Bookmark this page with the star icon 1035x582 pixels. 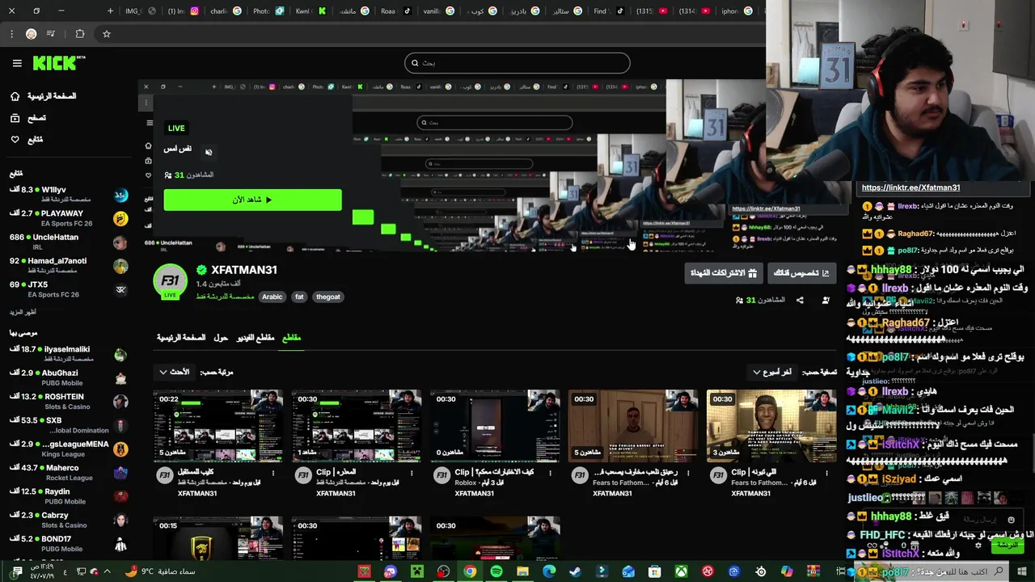(x=106, y=34)
